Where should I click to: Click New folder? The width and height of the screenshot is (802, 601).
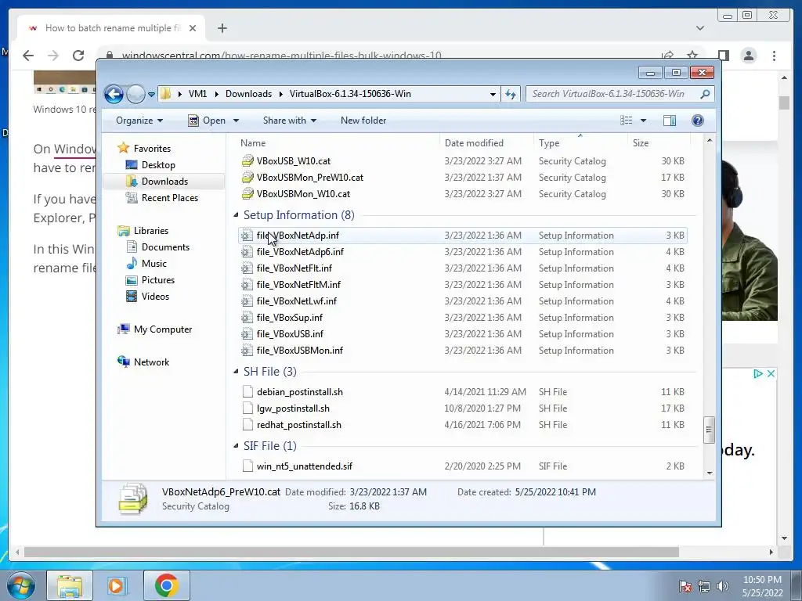click(363, 121)
